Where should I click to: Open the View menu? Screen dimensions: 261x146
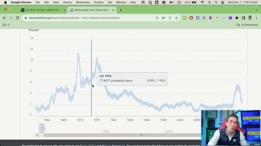pyautogui.click(x=56, y=2)
